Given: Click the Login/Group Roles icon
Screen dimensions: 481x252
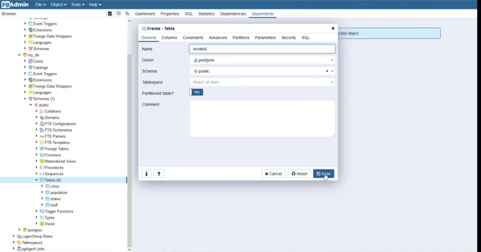Looking at the screenshot, I should [x=19, y=236].
